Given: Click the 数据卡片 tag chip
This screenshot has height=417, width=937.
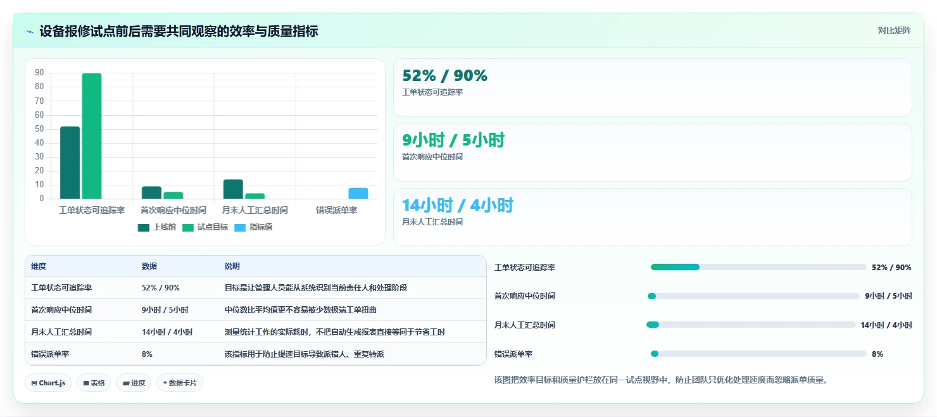Looking at the screenshot, I should pyautogui.click(x=180, y=383).
